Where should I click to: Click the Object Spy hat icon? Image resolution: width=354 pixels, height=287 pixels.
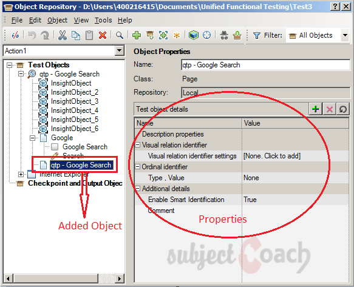pyautogui.click(x=224, y=35)
